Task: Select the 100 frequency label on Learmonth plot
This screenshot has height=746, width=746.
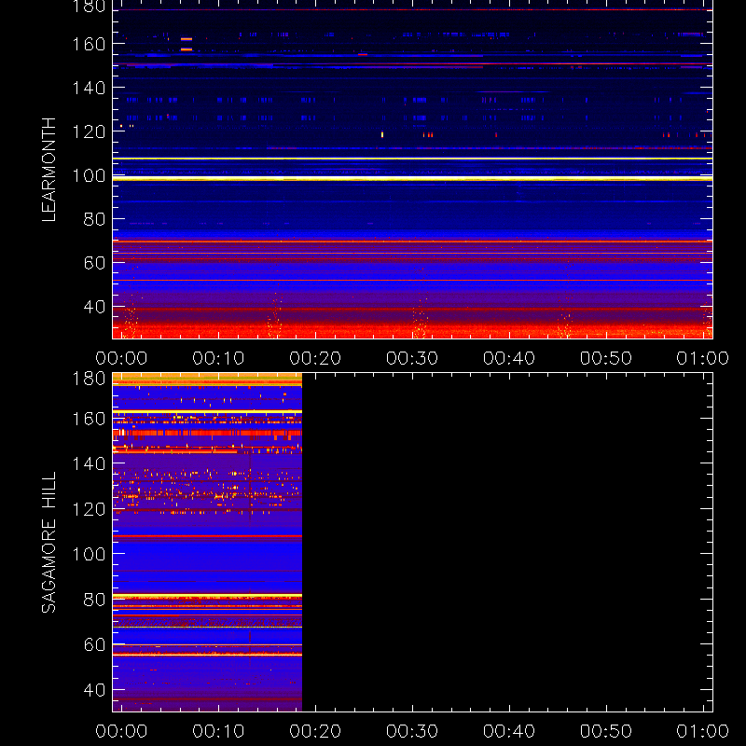Action: [89, 175]
